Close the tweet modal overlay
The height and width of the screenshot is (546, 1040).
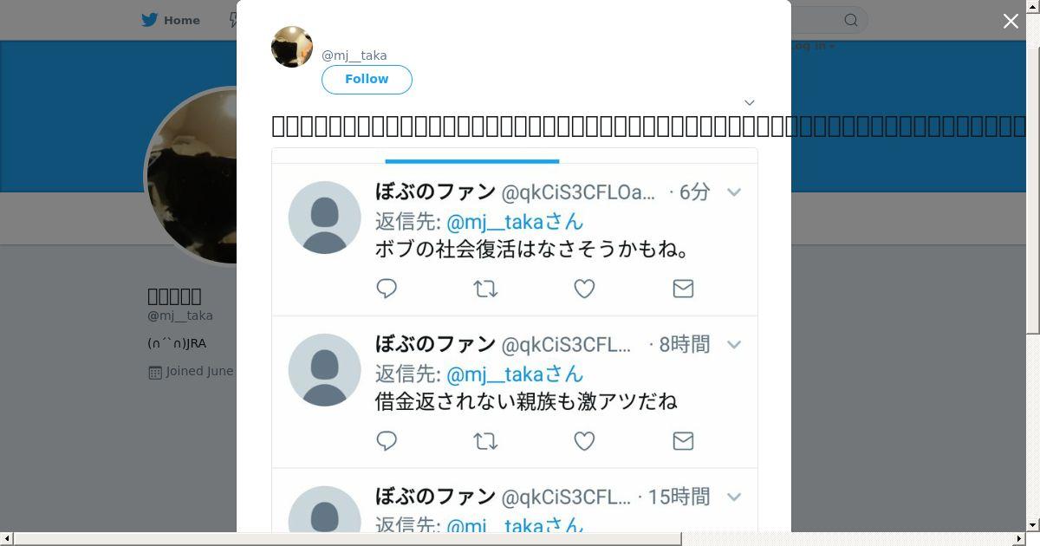[1011, 22]
